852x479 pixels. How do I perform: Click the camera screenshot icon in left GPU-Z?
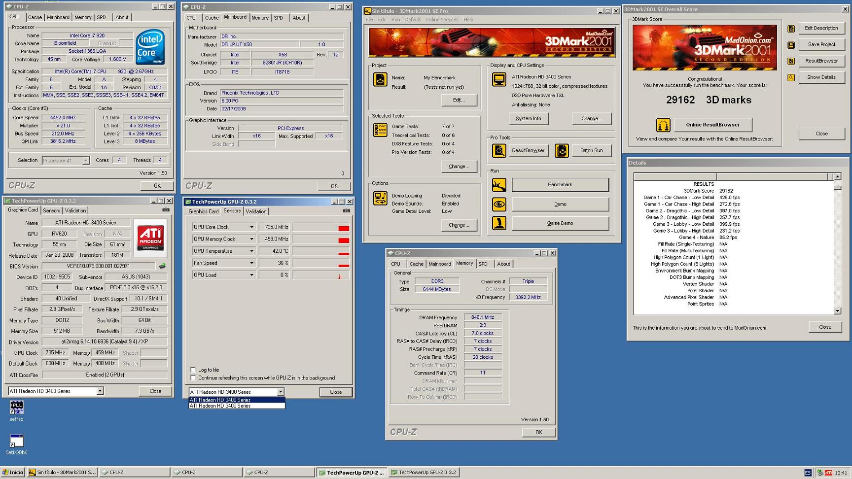(x=166, y=210)
